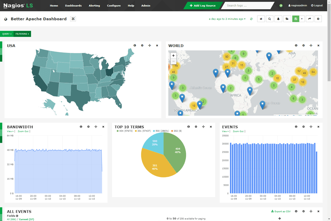Open the global search magnifying glass icon
Screen dimensions: 331x221
[269, 19]
